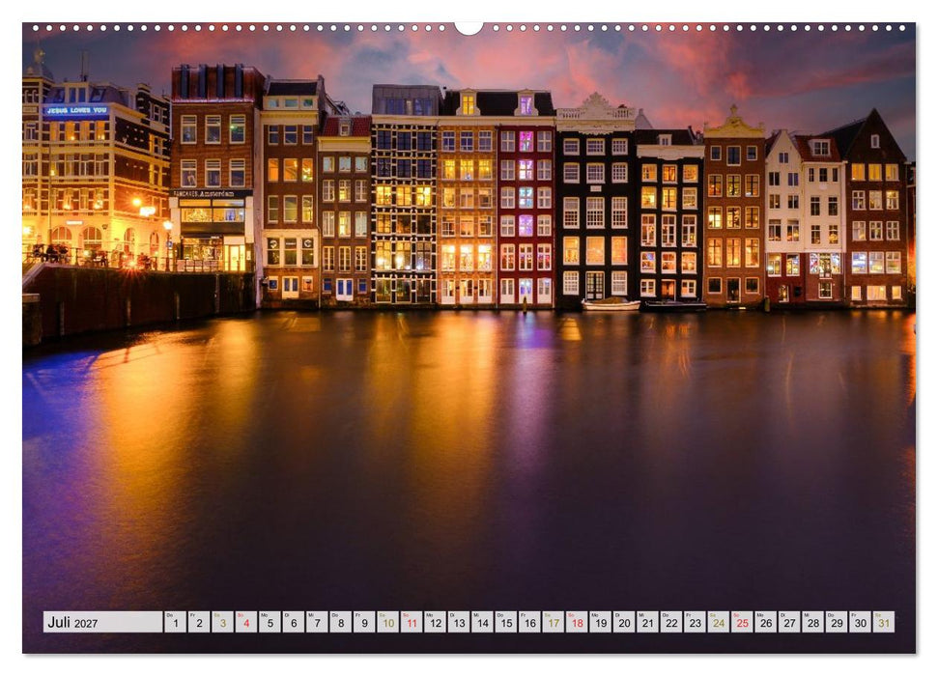Click day 9 cell marked Fr
The width and height of the screenshot is (938, 676).
click(364, 622)
